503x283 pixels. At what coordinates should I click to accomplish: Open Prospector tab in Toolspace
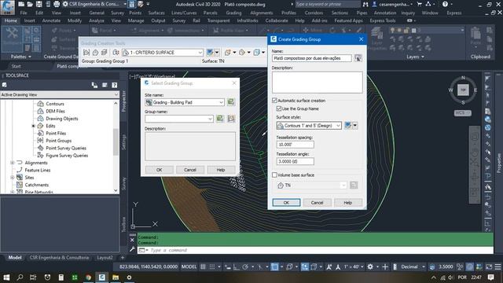(x=124, y=101)
